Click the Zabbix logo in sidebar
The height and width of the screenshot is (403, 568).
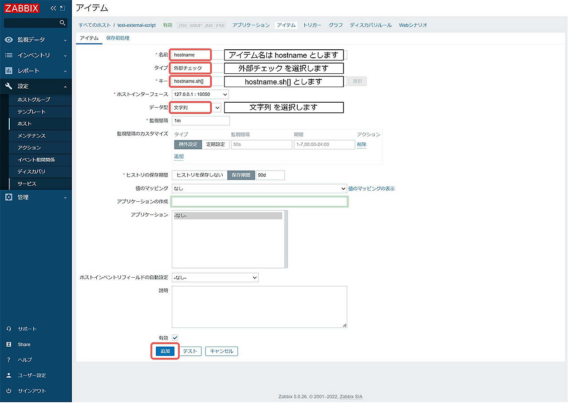pos(22,8)
